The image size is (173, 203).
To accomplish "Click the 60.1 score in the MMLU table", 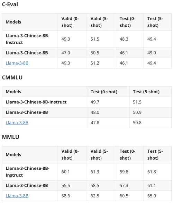I will pos(66,172).
